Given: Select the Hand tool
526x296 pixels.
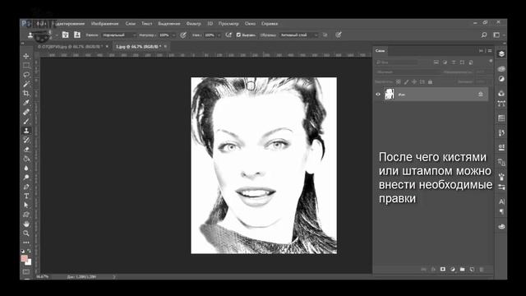Looking at the screenshot, I should [26, 224].
